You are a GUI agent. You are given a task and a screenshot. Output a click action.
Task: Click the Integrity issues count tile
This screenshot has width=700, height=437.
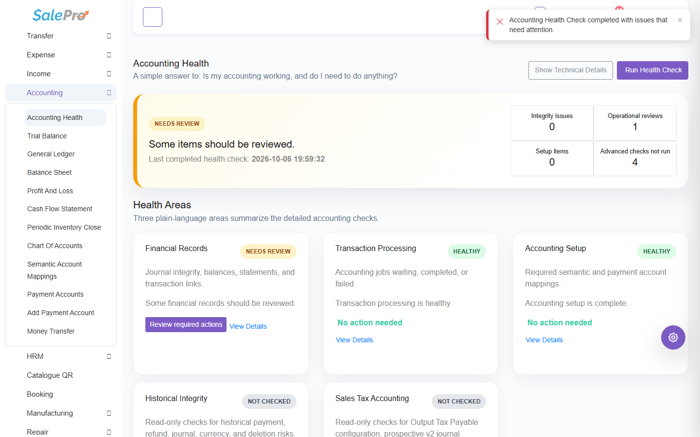coord(552,123)
